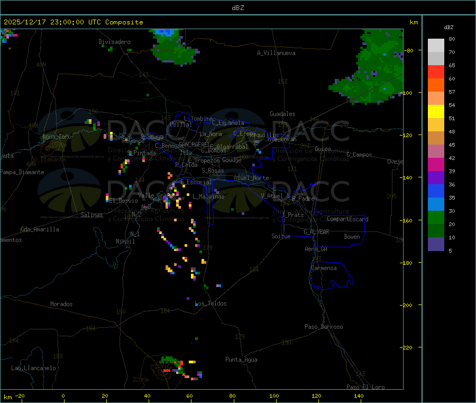Click the 100 km horizontal axis tick label

[x=274, y=396]
